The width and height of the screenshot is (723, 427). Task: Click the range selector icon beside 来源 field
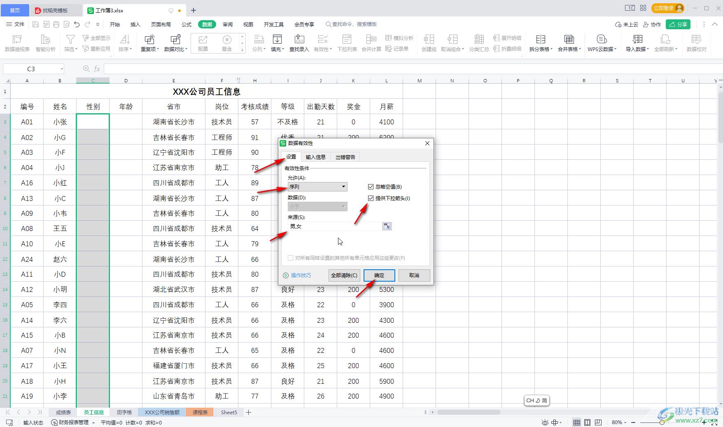pyautogui.click(x=387, y=226)
